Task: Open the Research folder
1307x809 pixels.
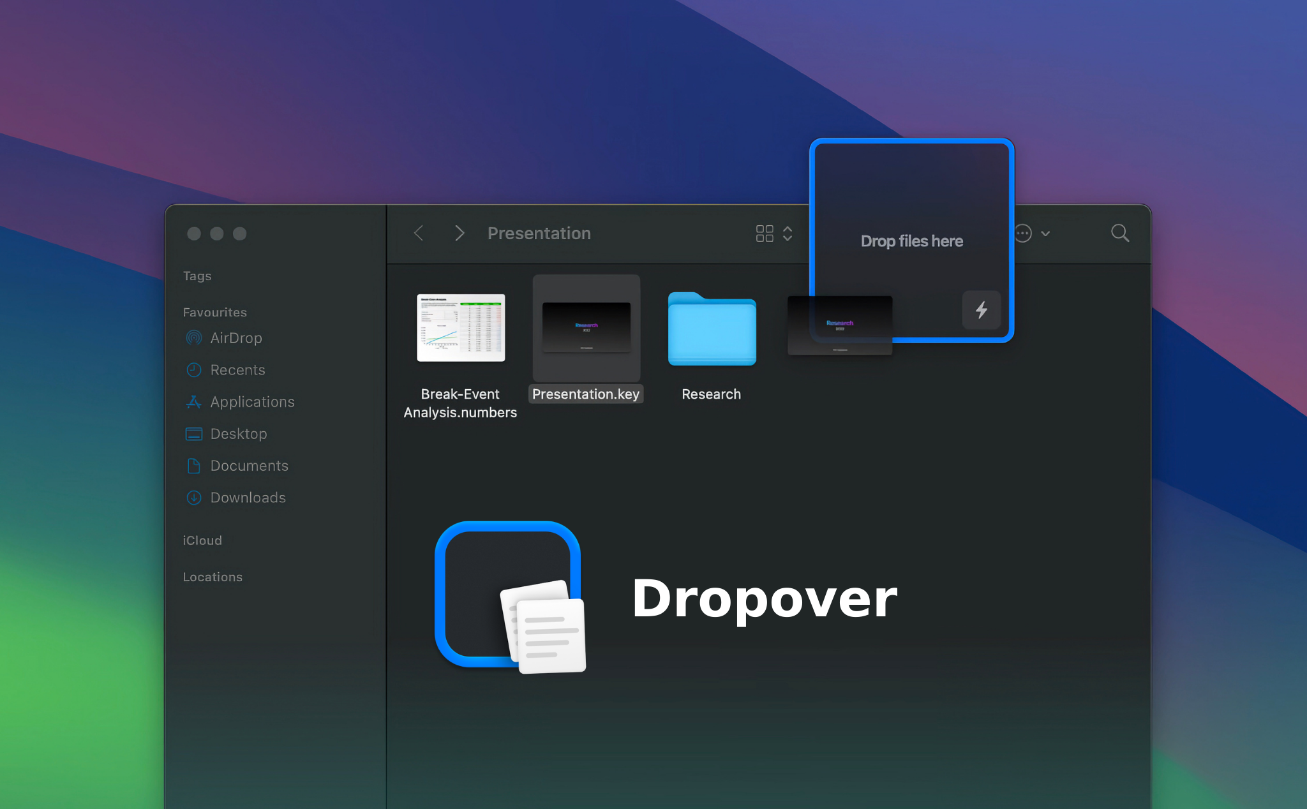Action: [711, 330]
